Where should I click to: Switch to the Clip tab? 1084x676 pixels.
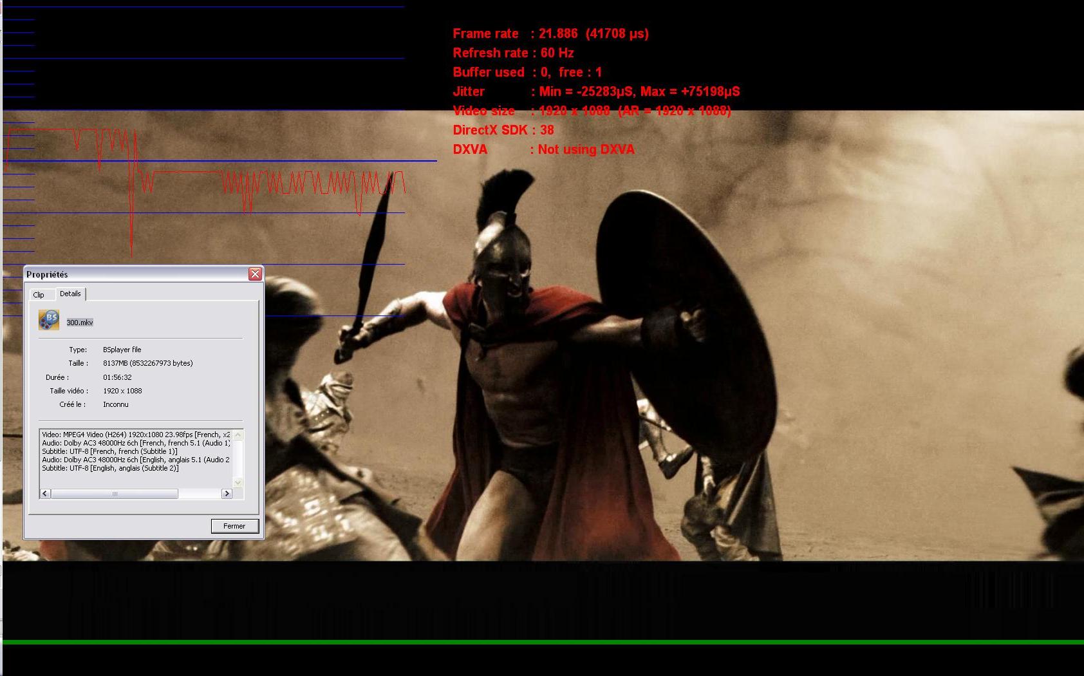tap(39, 294)
